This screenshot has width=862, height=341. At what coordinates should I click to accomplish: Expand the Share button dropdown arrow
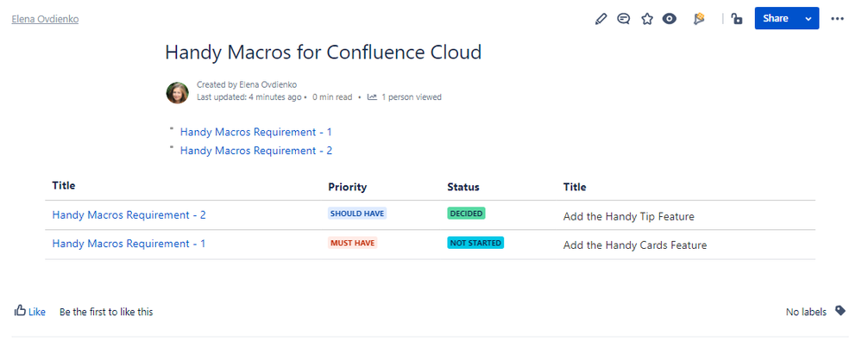[809, 18]
